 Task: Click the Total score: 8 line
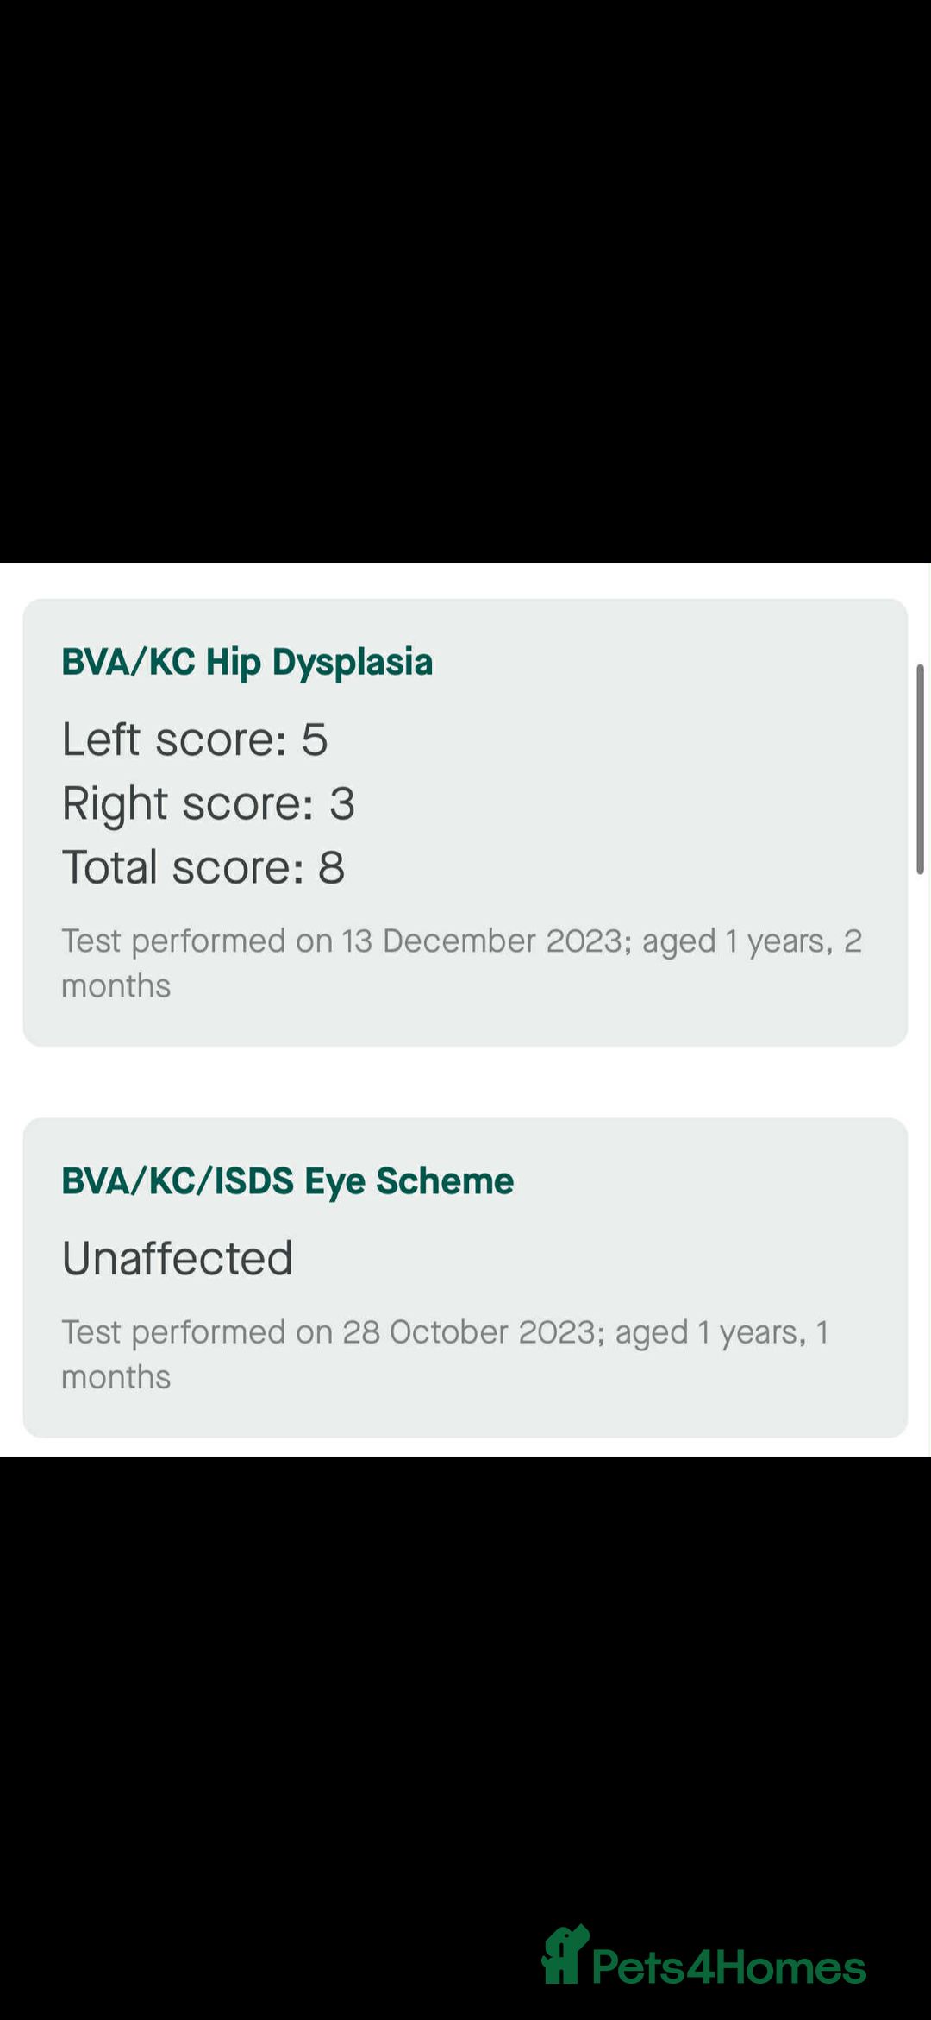203,867
